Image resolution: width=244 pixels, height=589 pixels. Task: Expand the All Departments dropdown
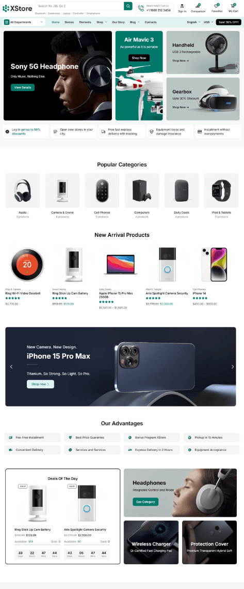[24, 22]
